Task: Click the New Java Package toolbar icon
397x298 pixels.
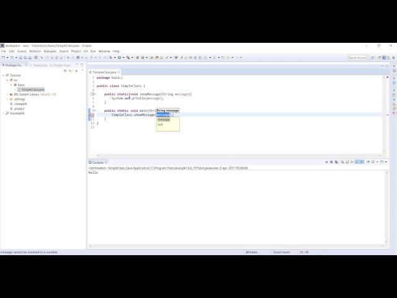Action: click(x=138, y=58)
